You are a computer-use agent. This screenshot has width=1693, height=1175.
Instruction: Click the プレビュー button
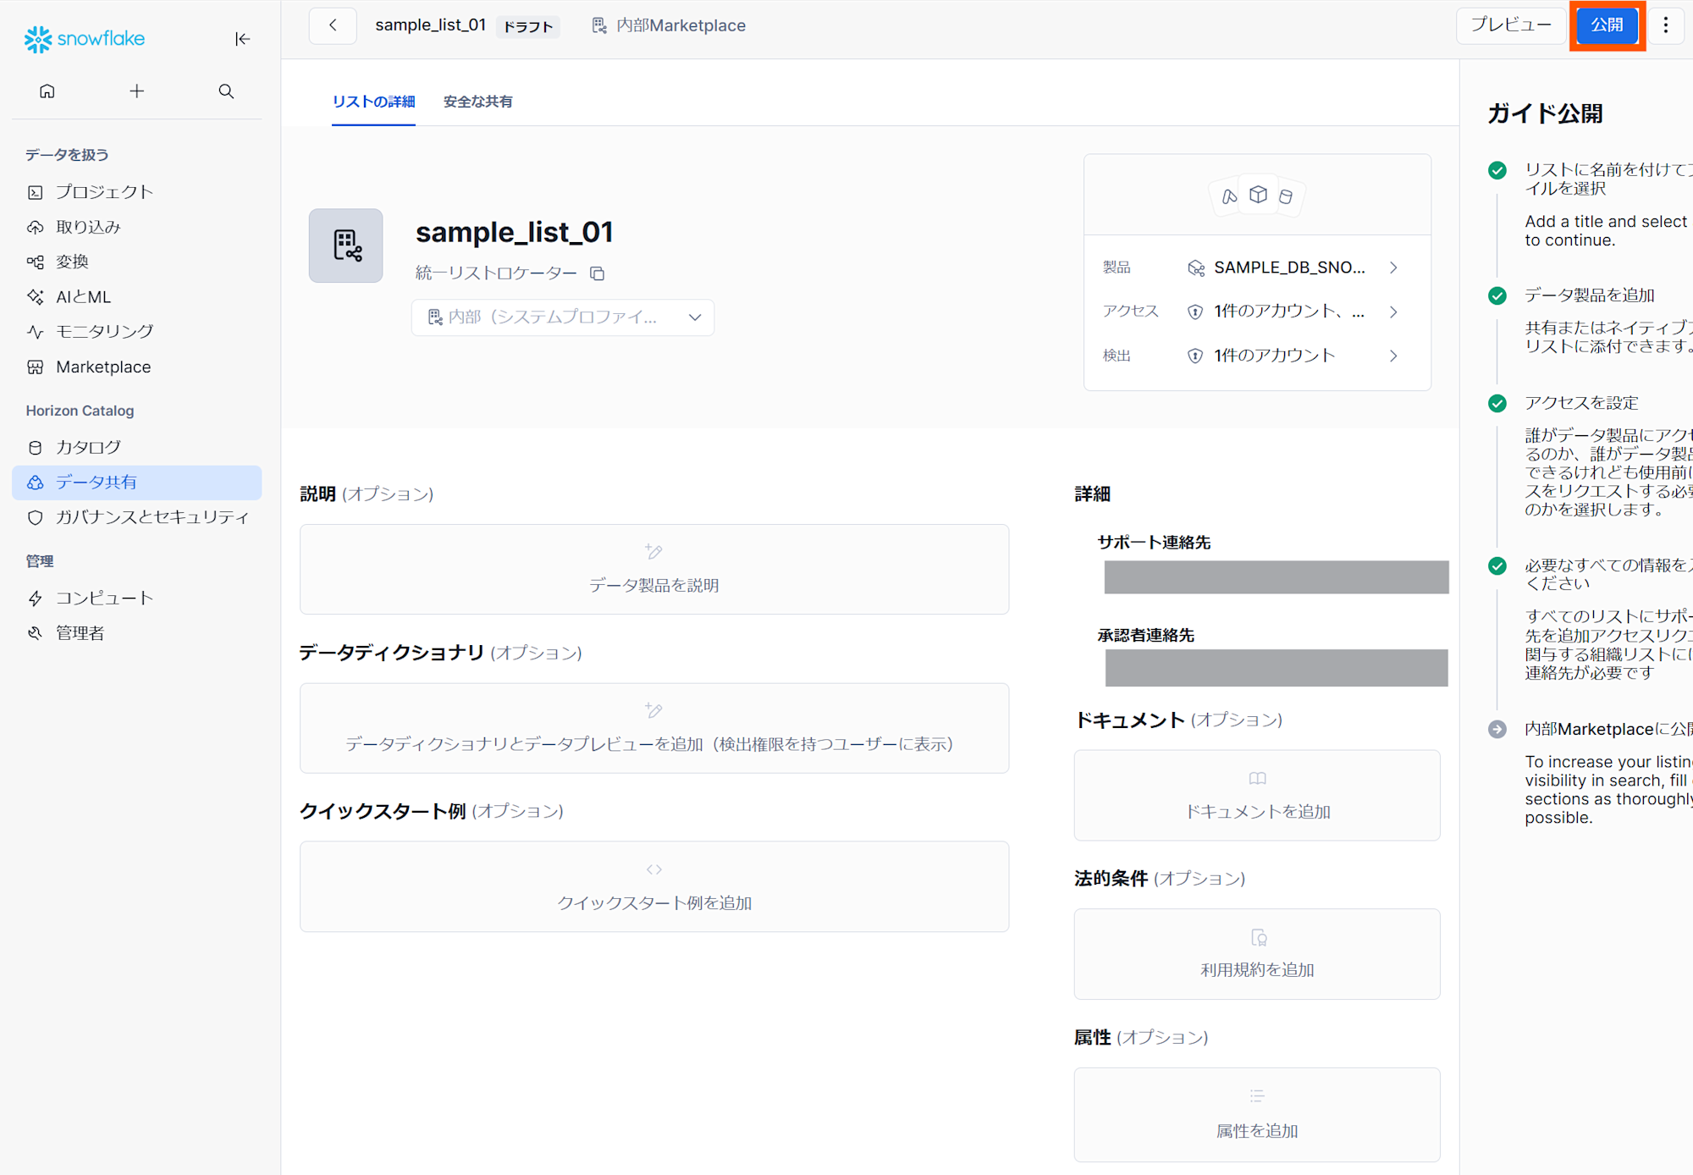click(1511, 25)
